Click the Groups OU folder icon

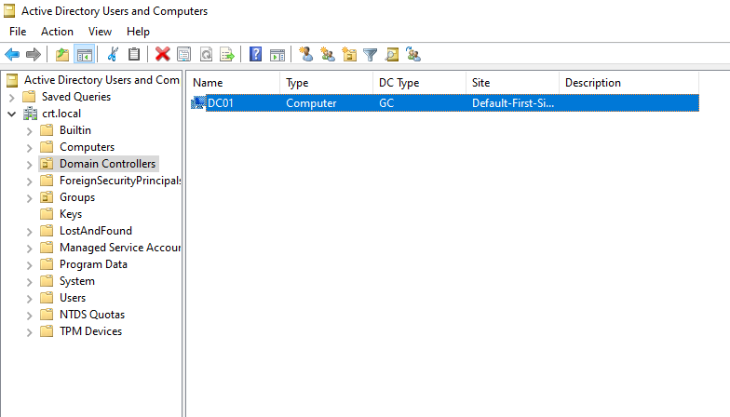coord(47,197)
